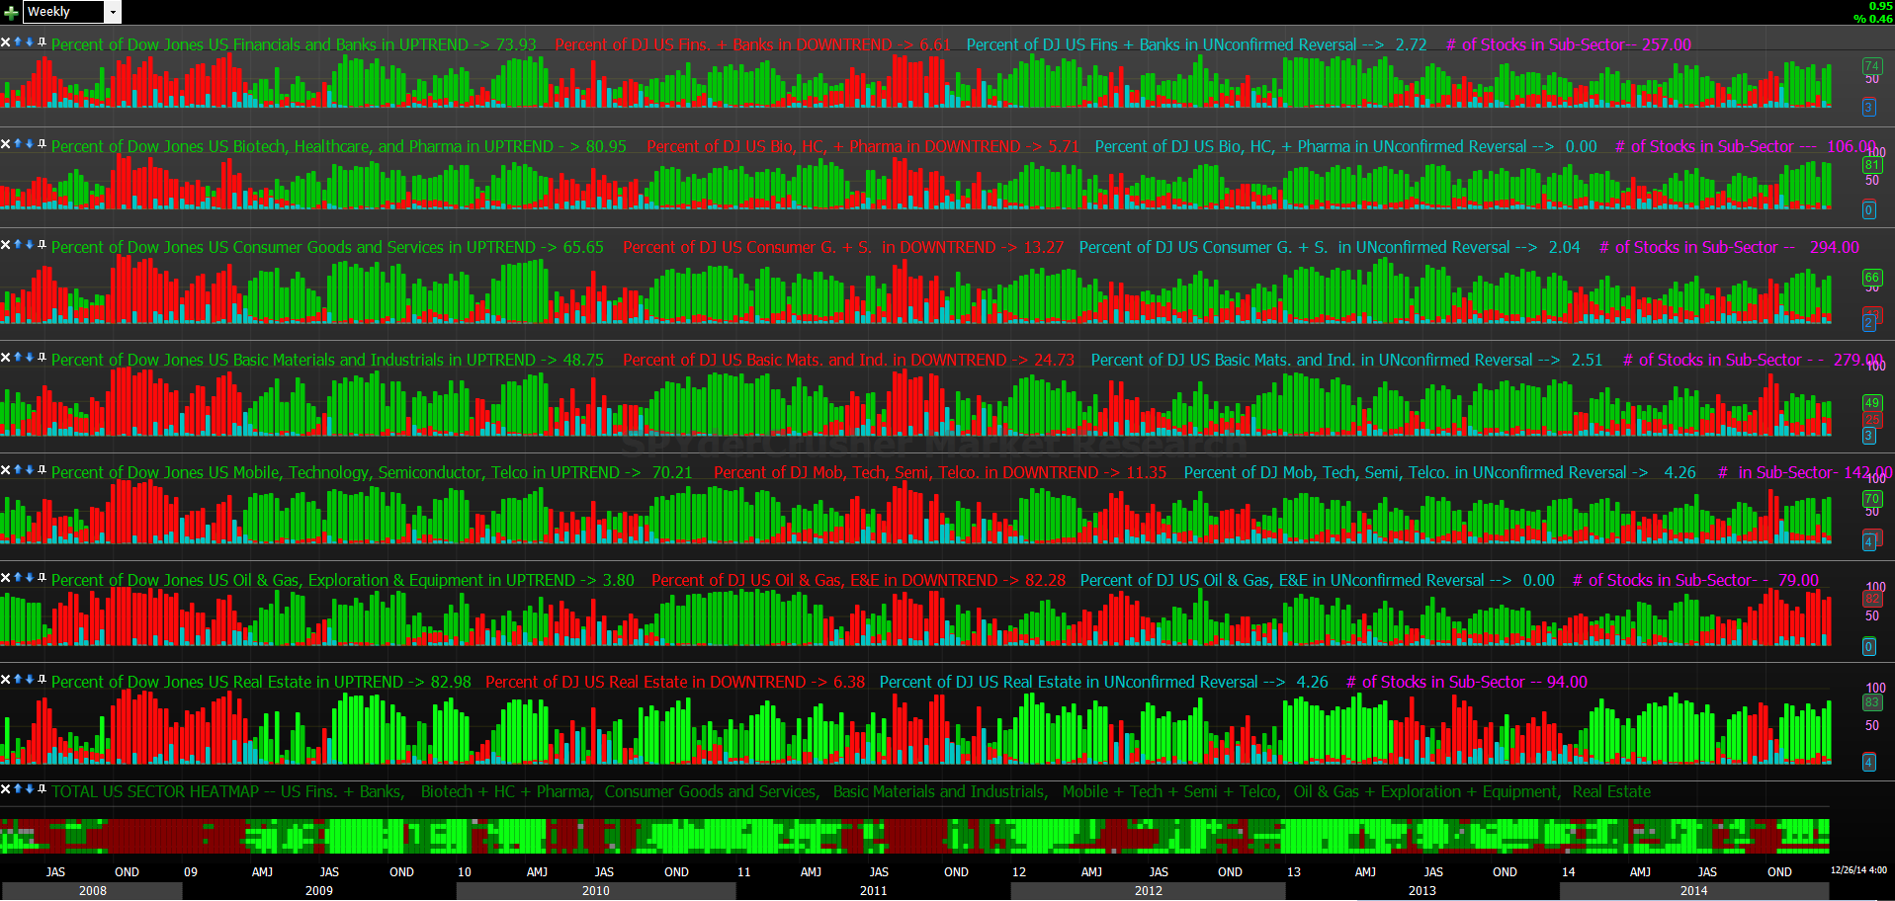1895x901 pixels.
Task: Click Real Estate UPTREND 82.98 label
Action: coord(261,683)
